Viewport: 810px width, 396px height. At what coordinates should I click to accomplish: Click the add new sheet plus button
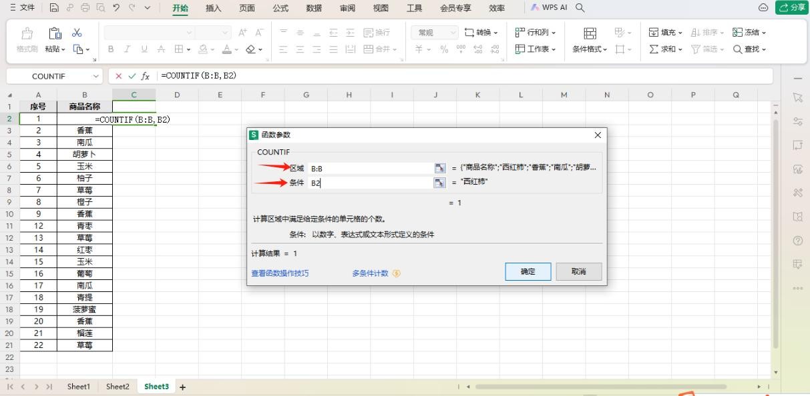pos(182,387)
